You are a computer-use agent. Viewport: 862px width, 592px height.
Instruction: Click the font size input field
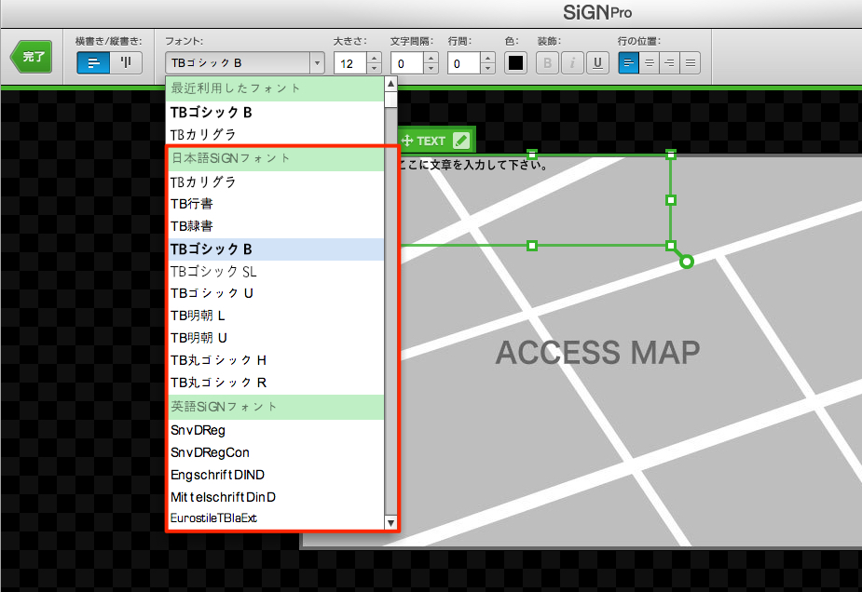349,63
